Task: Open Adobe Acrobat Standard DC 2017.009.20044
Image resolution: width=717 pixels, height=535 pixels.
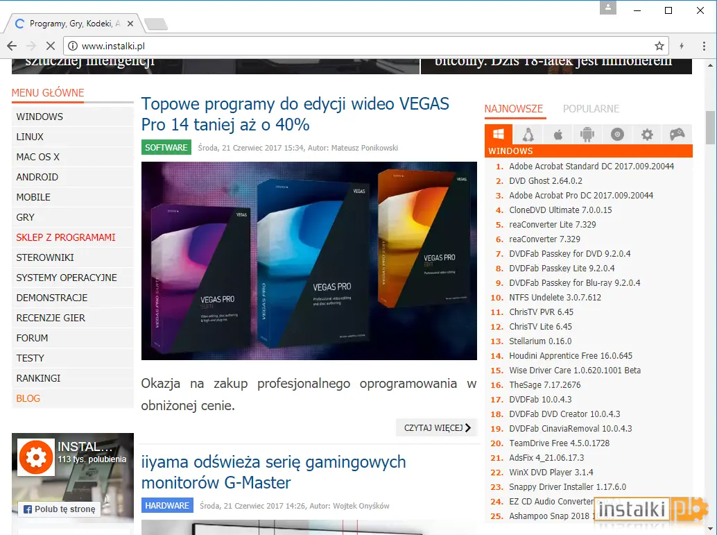Action: point(591,166)
